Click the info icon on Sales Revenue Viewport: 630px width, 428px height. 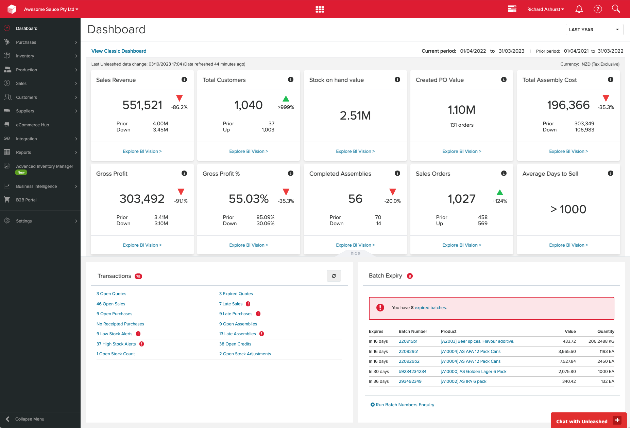coord(184,79)
